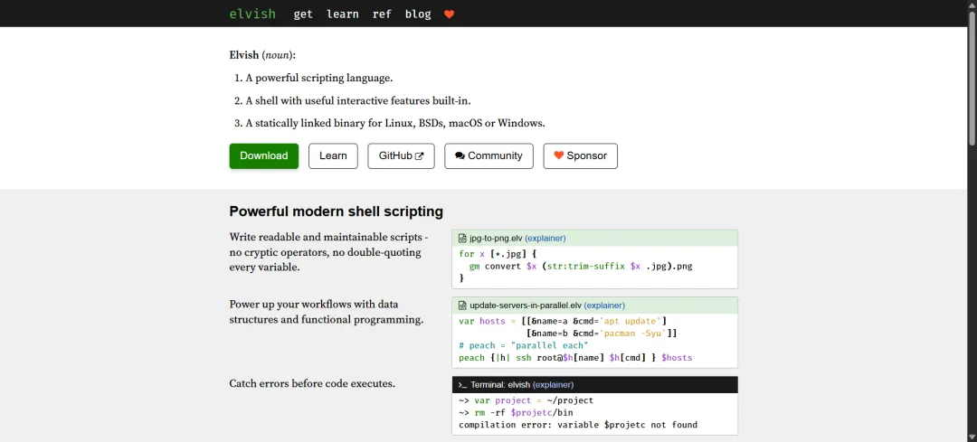Open the GitHub button

point(402,155)
